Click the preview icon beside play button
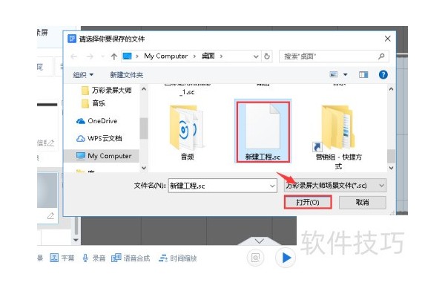Viewport: 445px width, 297px height. pos(255,258)
